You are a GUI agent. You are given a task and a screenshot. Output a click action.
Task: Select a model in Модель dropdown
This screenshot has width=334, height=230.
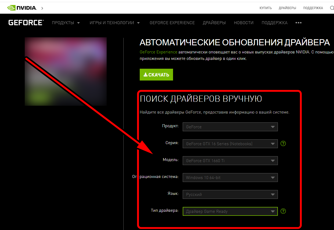click(230, 161)
